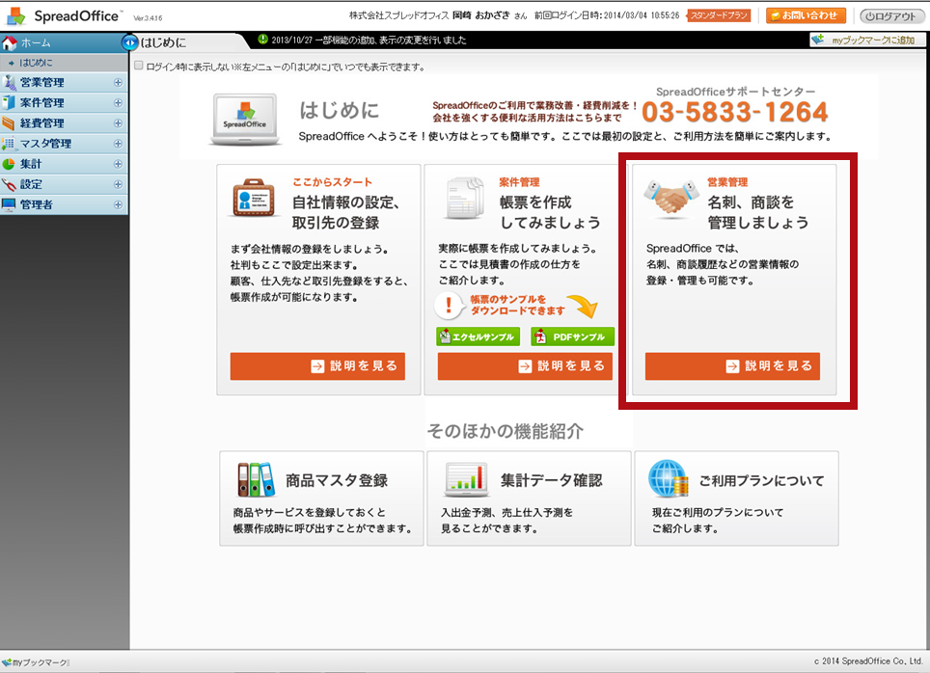Click the 集計 pie chart icon
930x673 pixels.
[x=9, y=164]
